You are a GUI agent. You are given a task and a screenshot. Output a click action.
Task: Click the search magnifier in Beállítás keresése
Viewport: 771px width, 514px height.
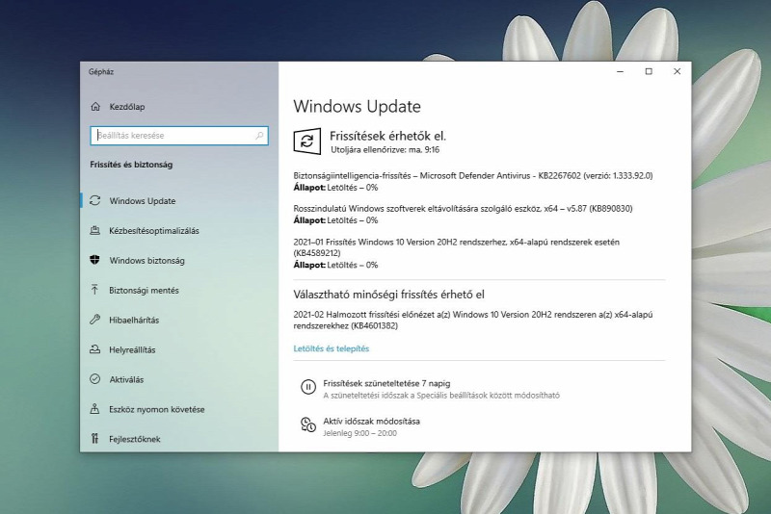259,136
